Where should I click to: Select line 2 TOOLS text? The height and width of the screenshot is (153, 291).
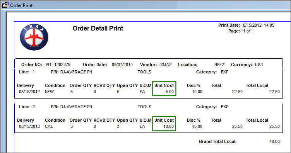(x=144, y=107)
